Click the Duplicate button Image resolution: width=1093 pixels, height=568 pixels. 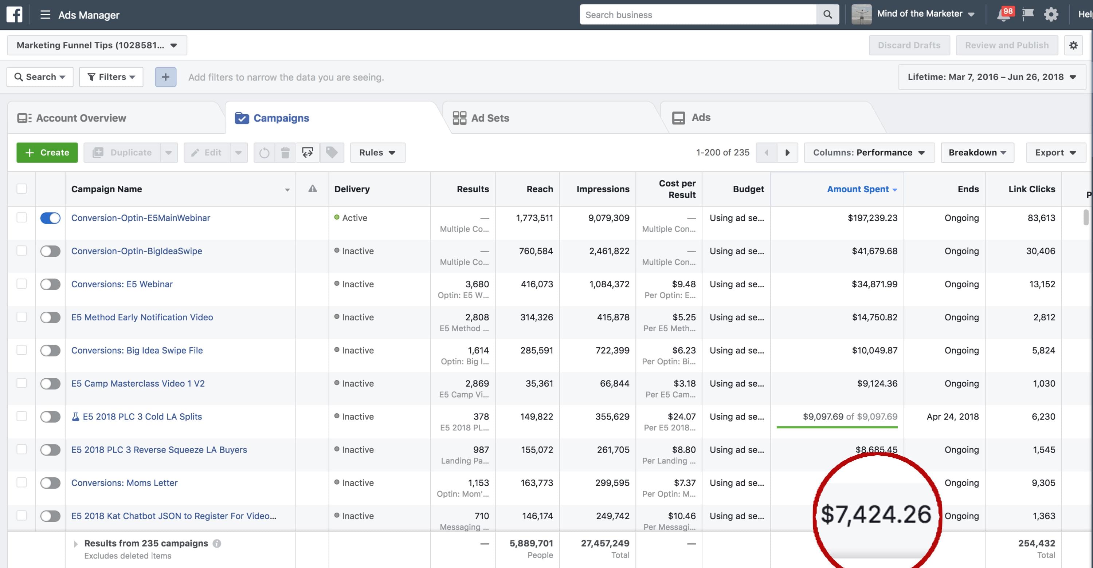tap(122, 153)
